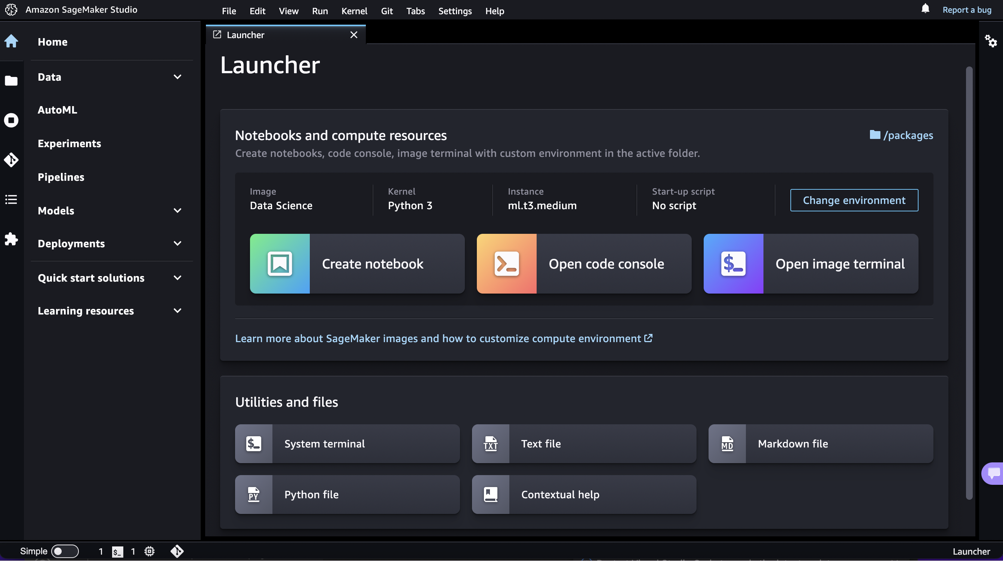Open the File menu
The image size is (1003, 561).
(229, 10)
